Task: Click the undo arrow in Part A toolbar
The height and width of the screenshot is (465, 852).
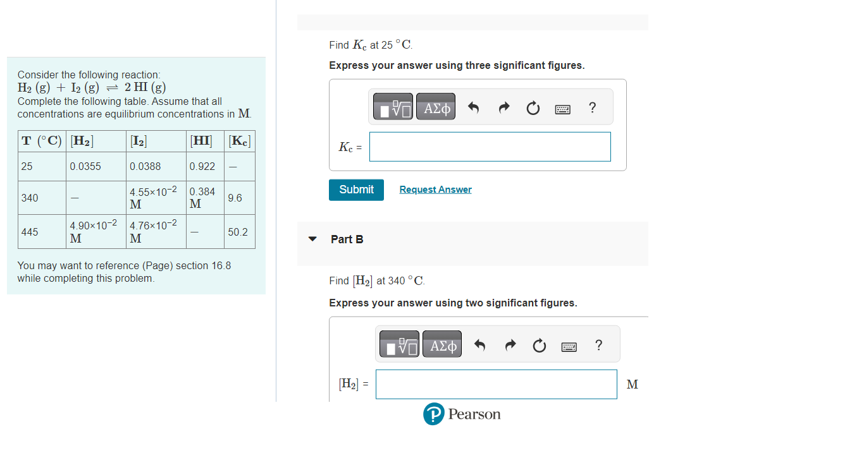Action: pyautogui.click(x=474, y=107)
